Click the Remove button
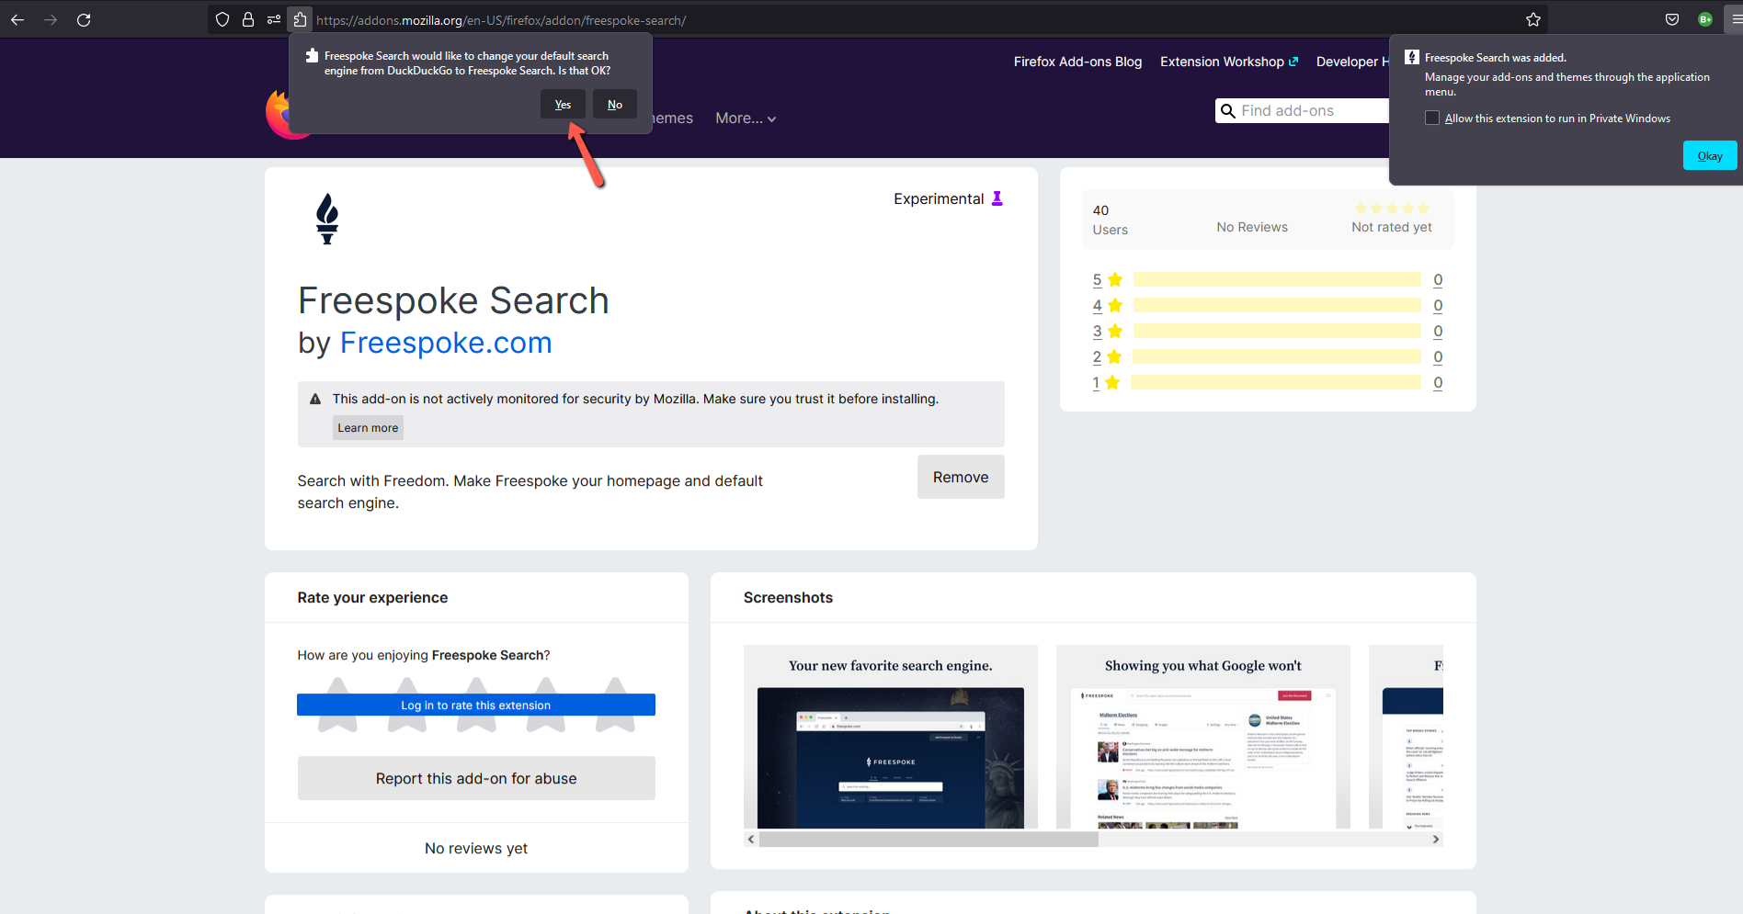The image size is (1743, 914). 961,477
